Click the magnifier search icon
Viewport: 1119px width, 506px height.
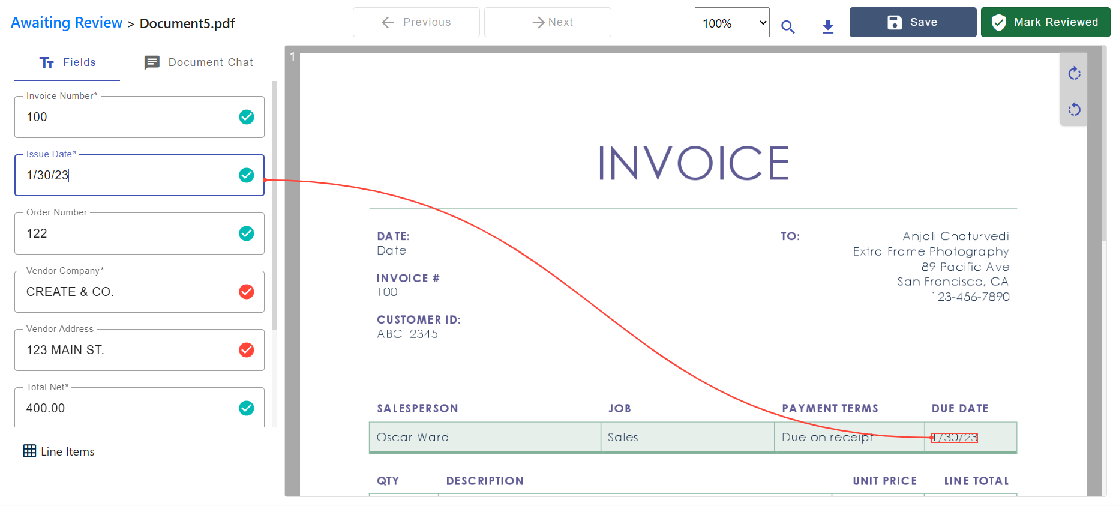tap(788, 27)
